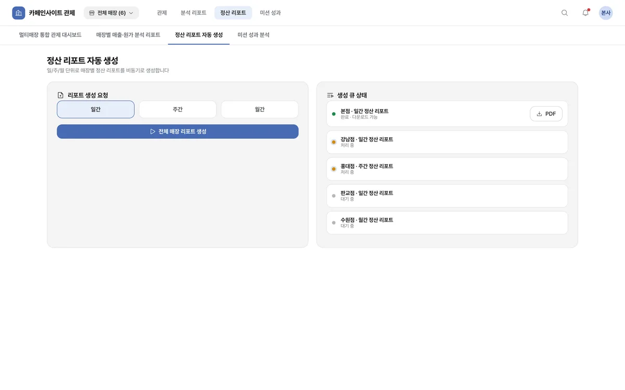Screen dimensions: 625x390
Task: Click the 강남점 · 일간 정산 리포트 row text
Action: tap(367, 139)
